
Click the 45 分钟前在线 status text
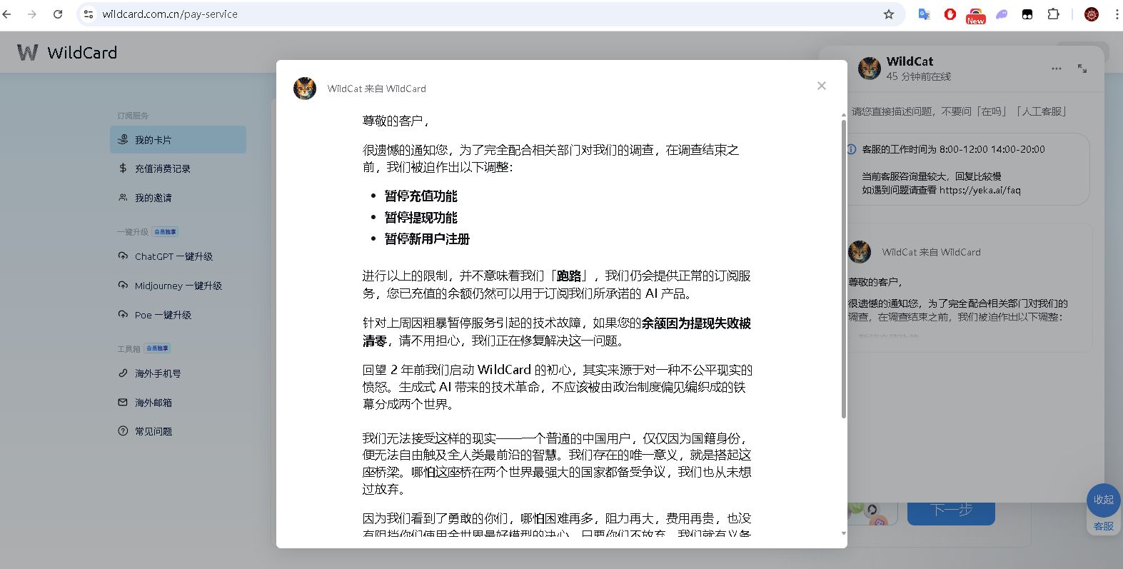pos(919,76)
